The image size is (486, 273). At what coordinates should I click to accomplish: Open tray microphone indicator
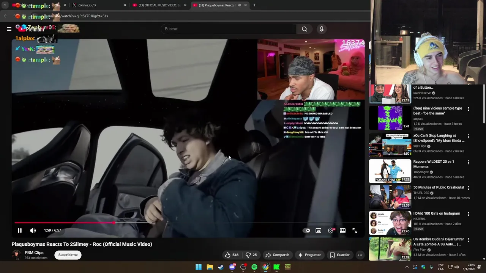[431, 267]
